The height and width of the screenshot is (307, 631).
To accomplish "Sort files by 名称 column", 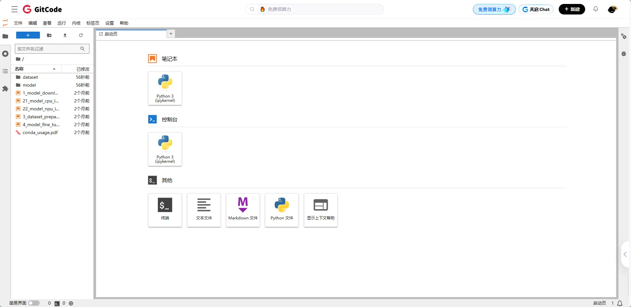I will [36, 69].
